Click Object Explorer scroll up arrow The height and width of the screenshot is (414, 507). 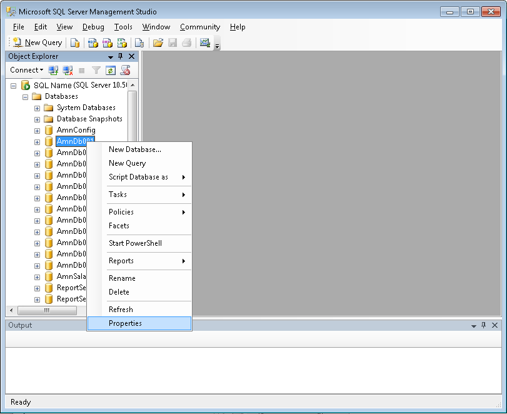133,85
